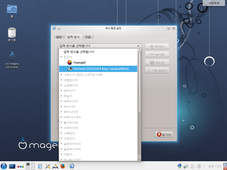Open the IBus window menu gear icon
The image size is (227, 170).
click(x=54, y=28)
